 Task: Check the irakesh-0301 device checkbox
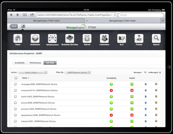15,121
